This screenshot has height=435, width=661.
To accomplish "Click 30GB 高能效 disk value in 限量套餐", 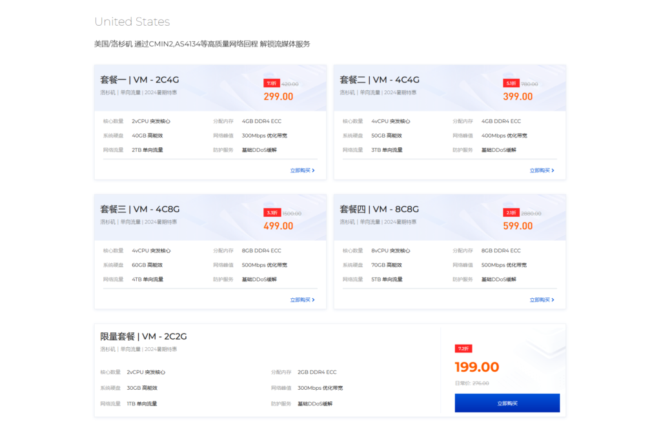I will [142, 389].
